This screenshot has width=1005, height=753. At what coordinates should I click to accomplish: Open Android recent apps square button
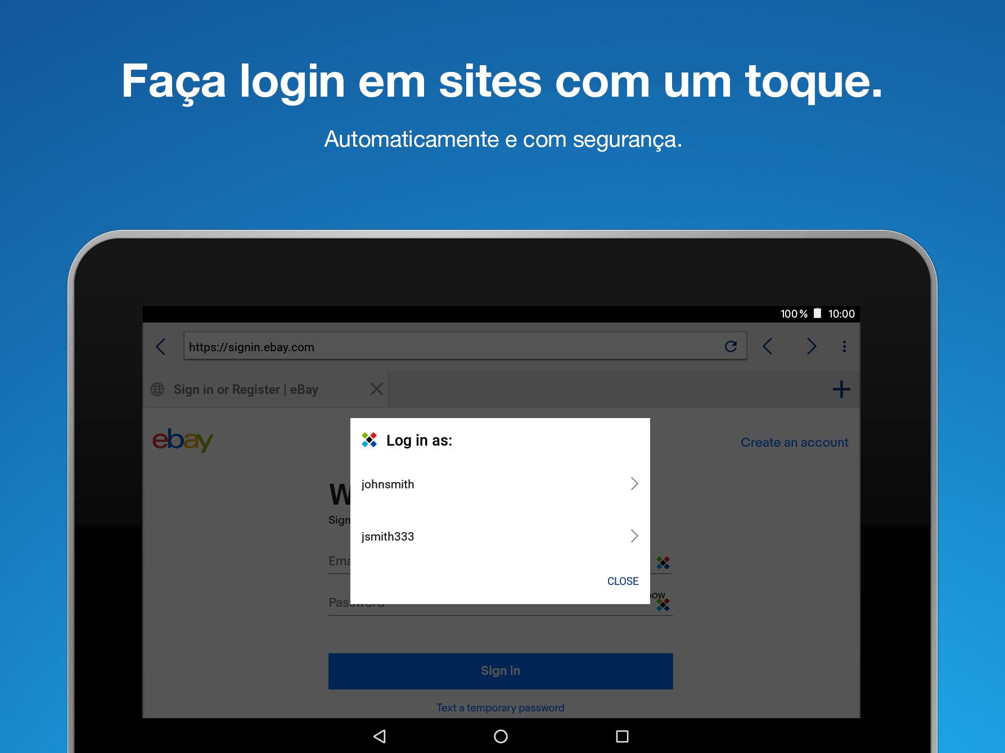click(x=622, y=736)
